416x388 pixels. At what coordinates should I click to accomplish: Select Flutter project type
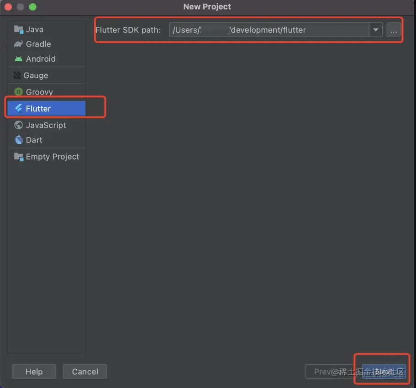pyautogui.click(x=47, y=108)
